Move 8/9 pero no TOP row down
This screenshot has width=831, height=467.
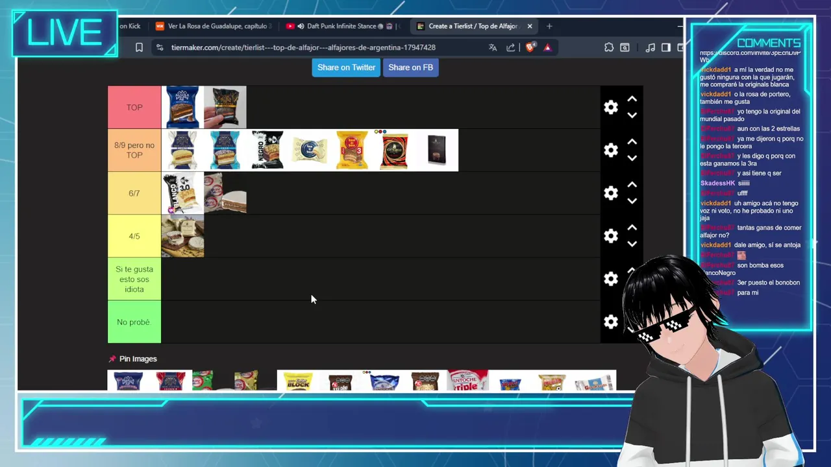click(x=632, y=158)
